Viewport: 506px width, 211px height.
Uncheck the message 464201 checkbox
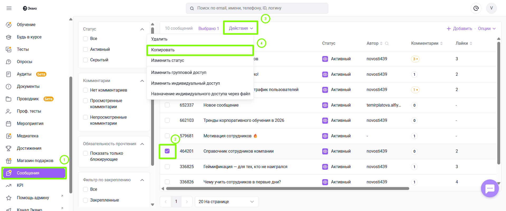coord(167,151)
